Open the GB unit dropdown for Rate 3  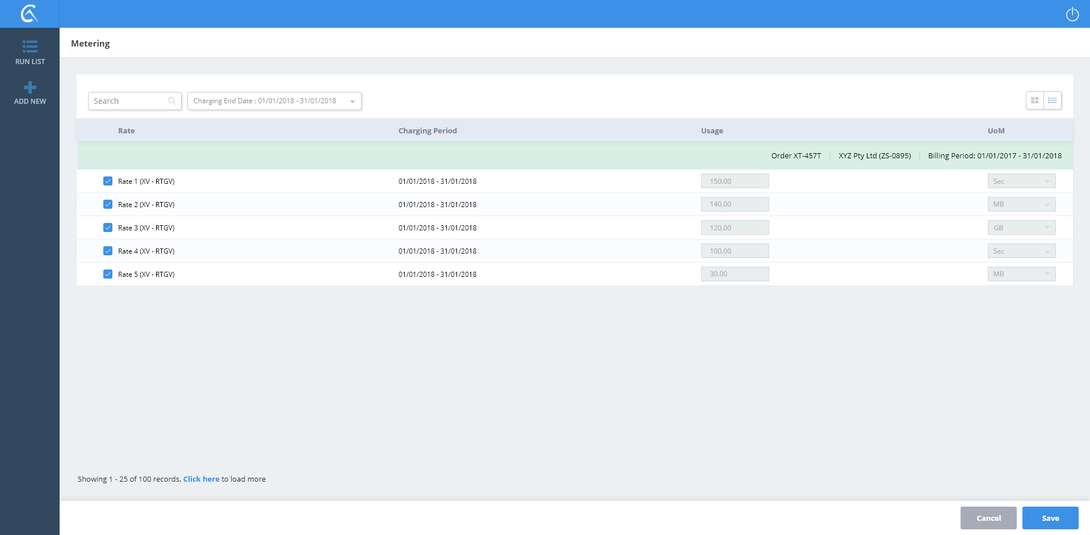[1021, 228]
